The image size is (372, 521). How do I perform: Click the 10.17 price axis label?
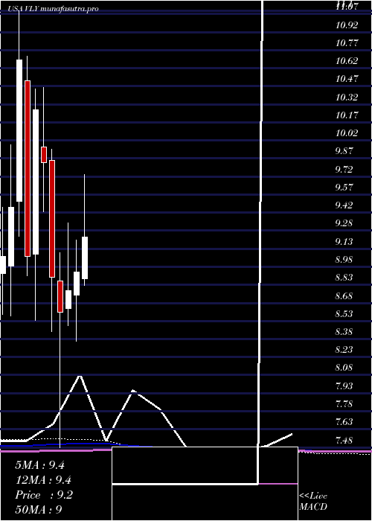[x=347, y=115]
